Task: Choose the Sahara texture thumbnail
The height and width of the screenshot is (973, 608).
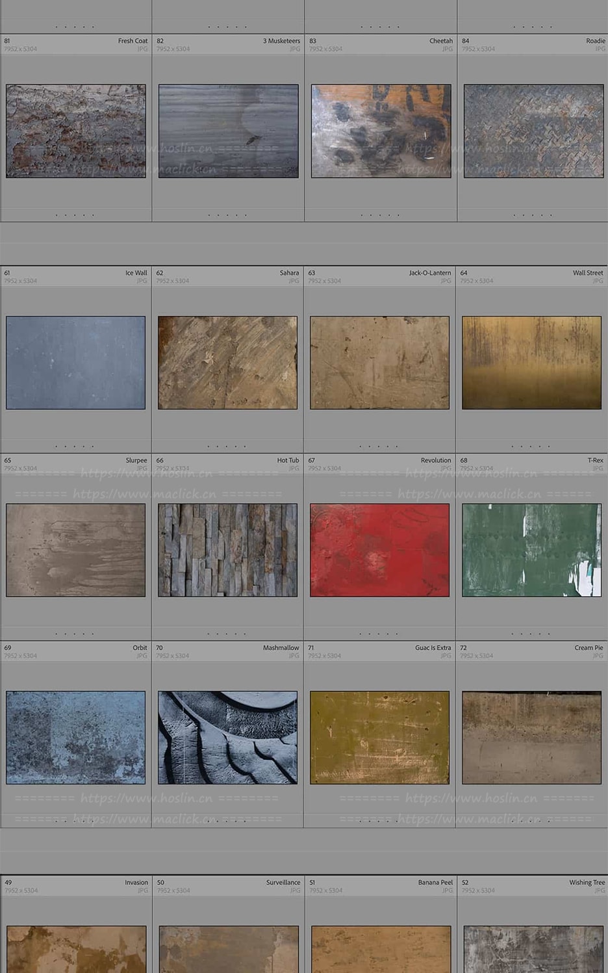Action: click(x=228, y=363)
